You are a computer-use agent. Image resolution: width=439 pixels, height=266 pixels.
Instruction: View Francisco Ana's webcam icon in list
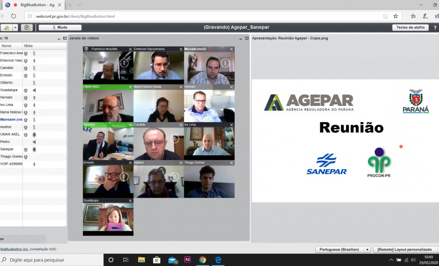26,53
